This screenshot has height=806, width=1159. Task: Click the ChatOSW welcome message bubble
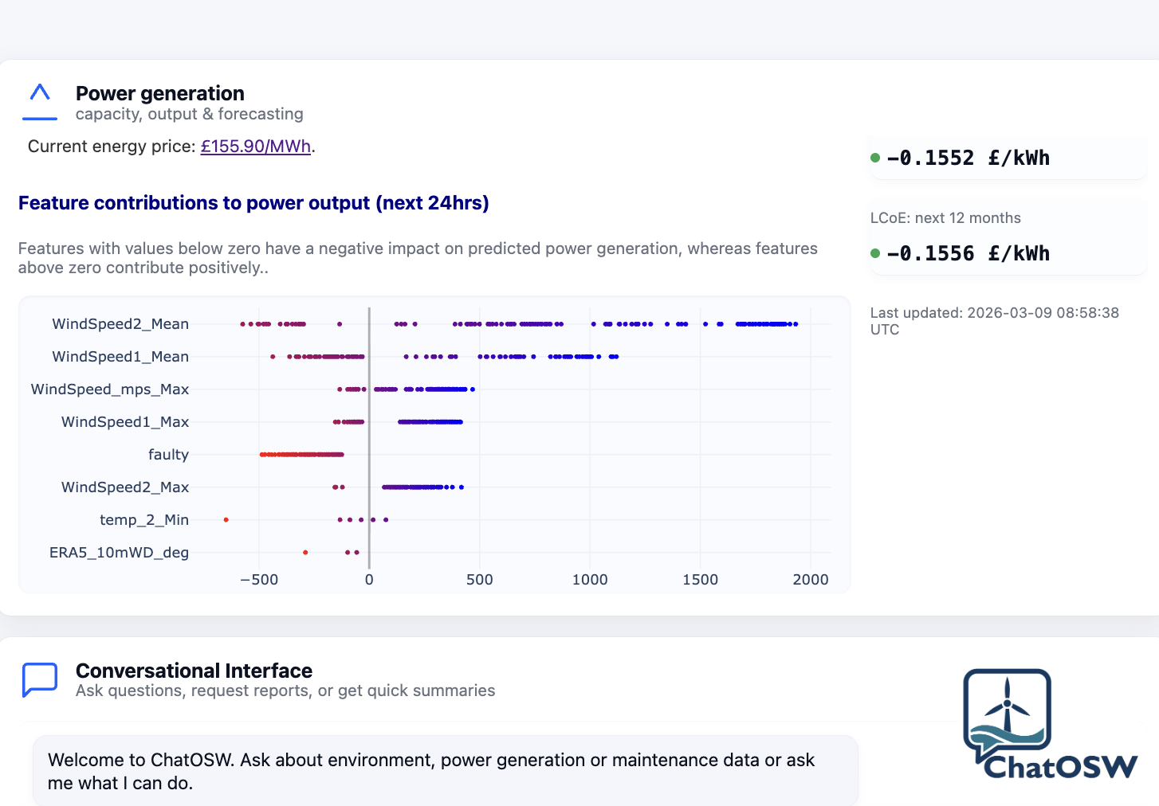point(445,771)
